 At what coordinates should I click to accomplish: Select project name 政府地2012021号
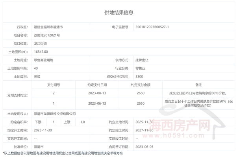coord(47,35)
